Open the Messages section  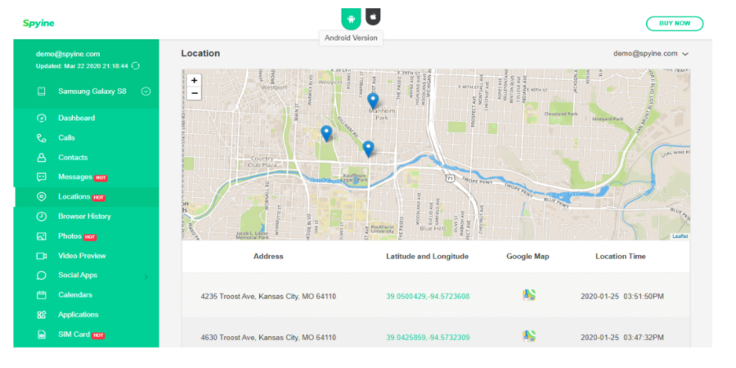[x=75, y=177]
